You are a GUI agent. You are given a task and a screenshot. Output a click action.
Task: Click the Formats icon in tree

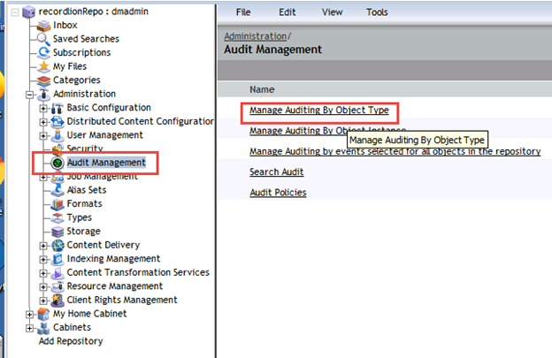pyautogui.click(x=58, y=204)
